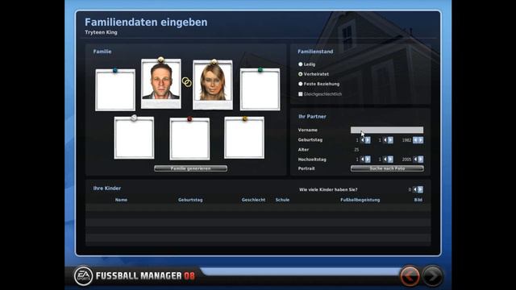This screenshot has height=290, width=516.
Task: Select the Ledig marital status option
Action: coord(301,64)
